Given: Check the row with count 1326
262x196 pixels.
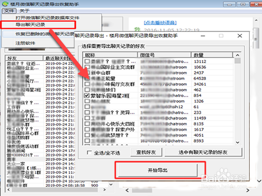Looking at the screenshot, I should [x=87, y=101].
